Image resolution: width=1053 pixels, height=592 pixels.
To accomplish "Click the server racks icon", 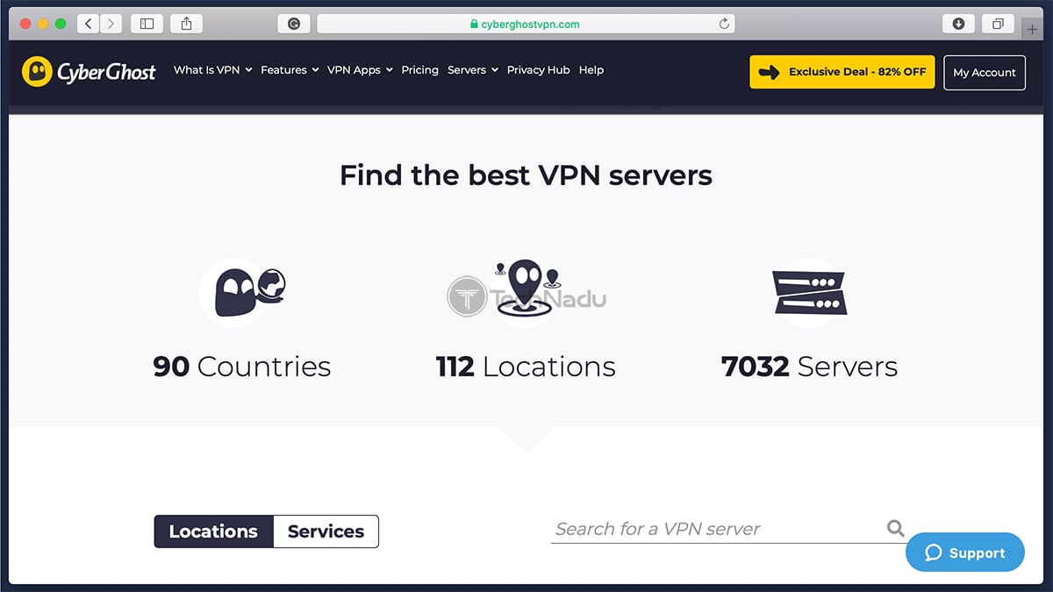I will click(809, 292).
